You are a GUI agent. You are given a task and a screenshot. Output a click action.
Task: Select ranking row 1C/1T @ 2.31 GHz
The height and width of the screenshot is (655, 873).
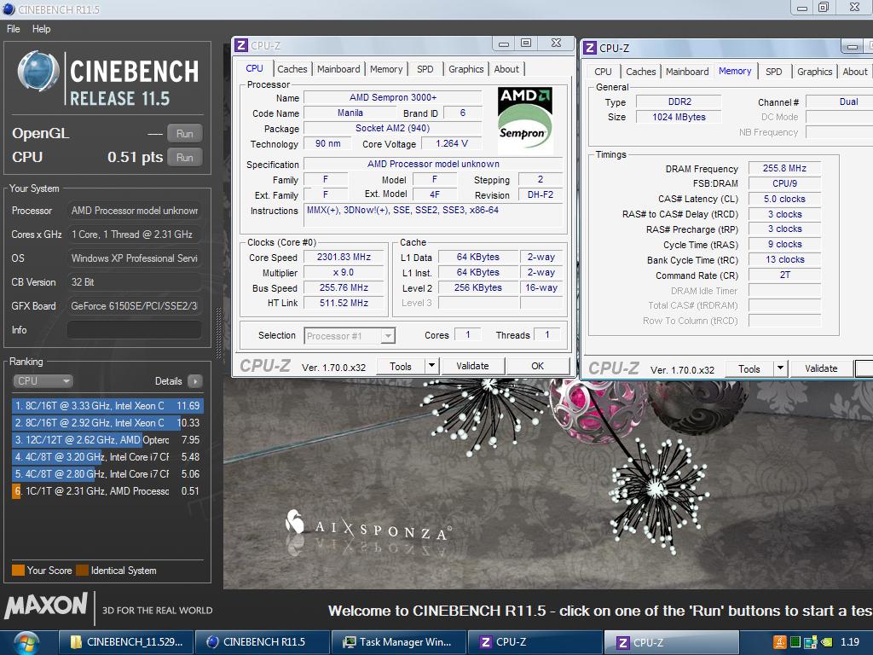click(x=107, y=491)
